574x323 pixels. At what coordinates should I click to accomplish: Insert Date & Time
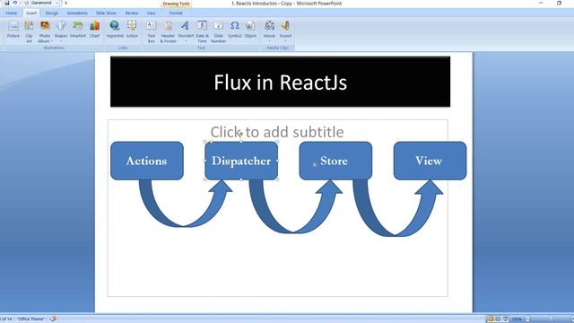[202, 31]
